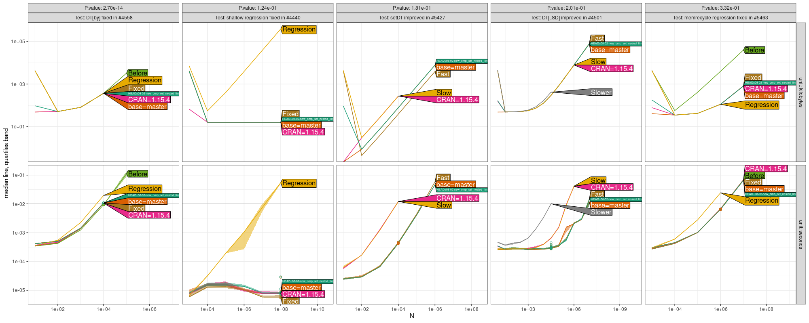
Task: Click 'base=master' label in DT[,.SD] seconds plot
Action: 610,205
